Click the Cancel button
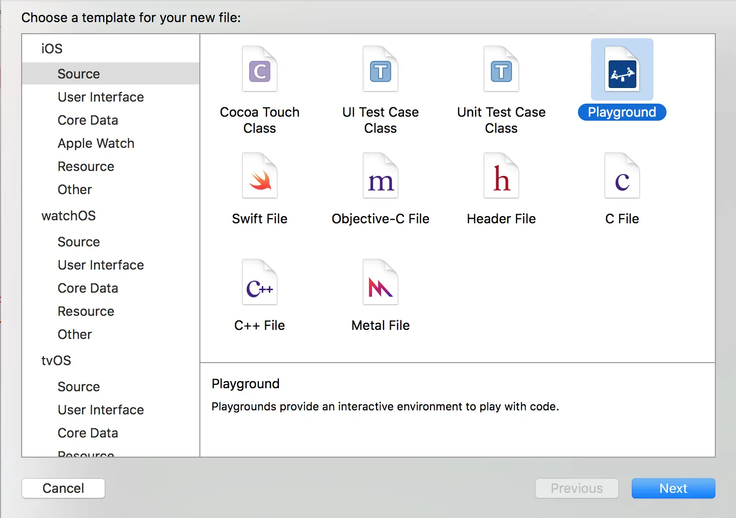736x518 pixels. [x=63, y=488]
